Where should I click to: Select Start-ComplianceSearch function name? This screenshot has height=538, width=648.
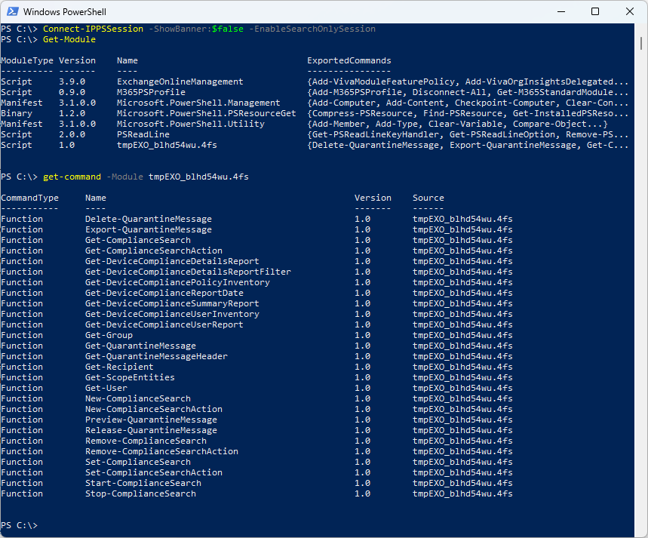(x=143, y=483)
